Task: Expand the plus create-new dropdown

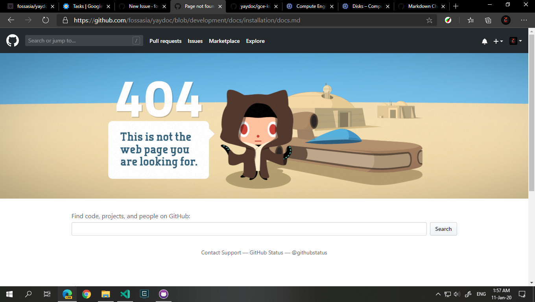Action: coord(498,41)
